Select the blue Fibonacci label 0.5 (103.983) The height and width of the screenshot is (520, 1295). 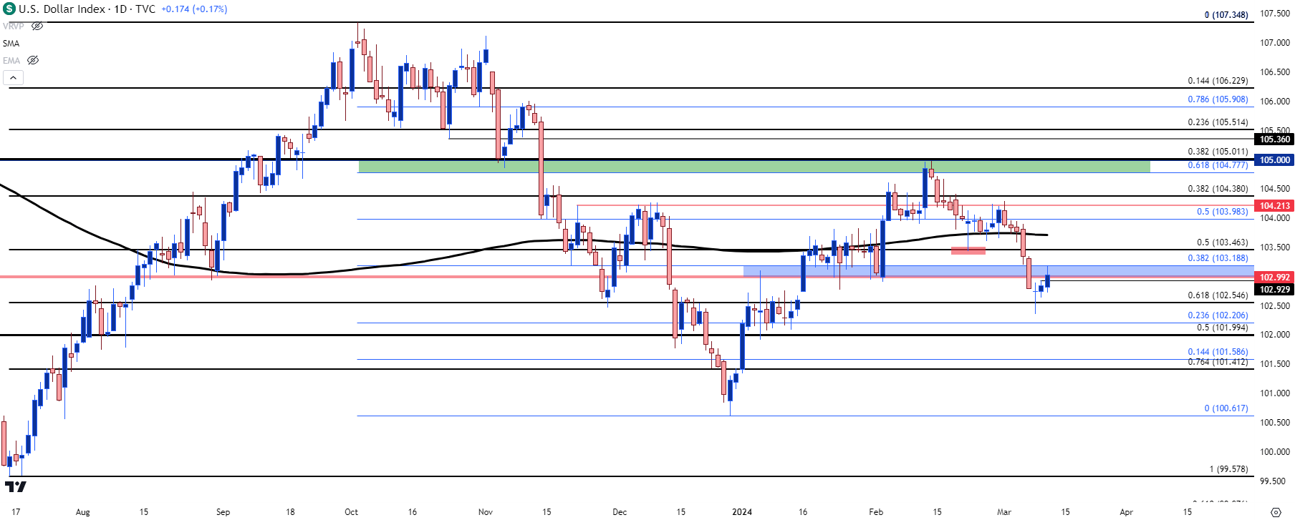(x=1223, y=212)
